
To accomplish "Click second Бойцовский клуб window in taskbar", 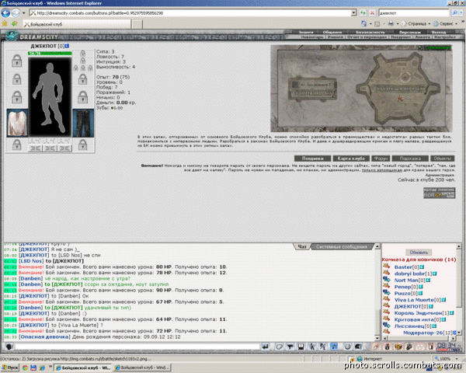I will tap(143, 368).
